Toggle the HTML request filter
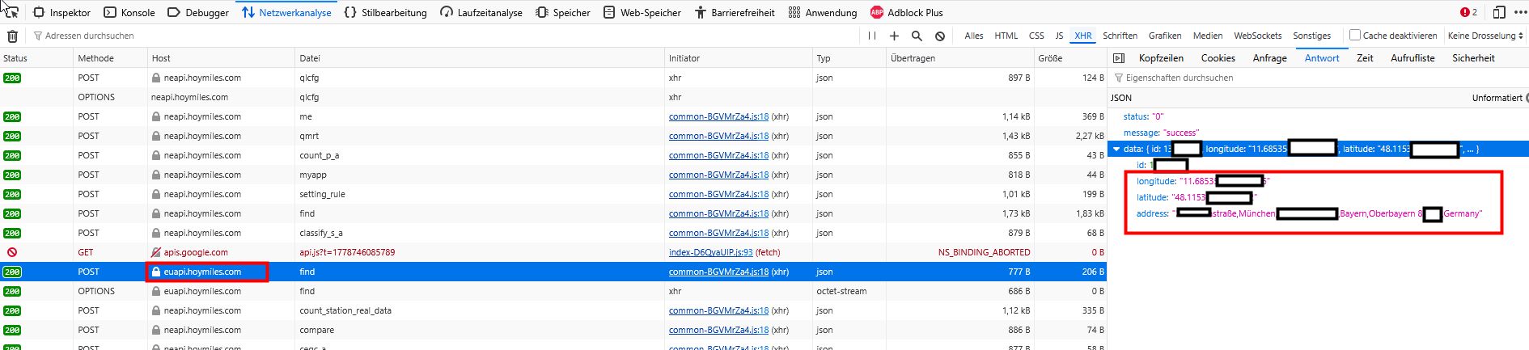Viewport: 1529px width, 350px height. click(x=1006, y=36)
